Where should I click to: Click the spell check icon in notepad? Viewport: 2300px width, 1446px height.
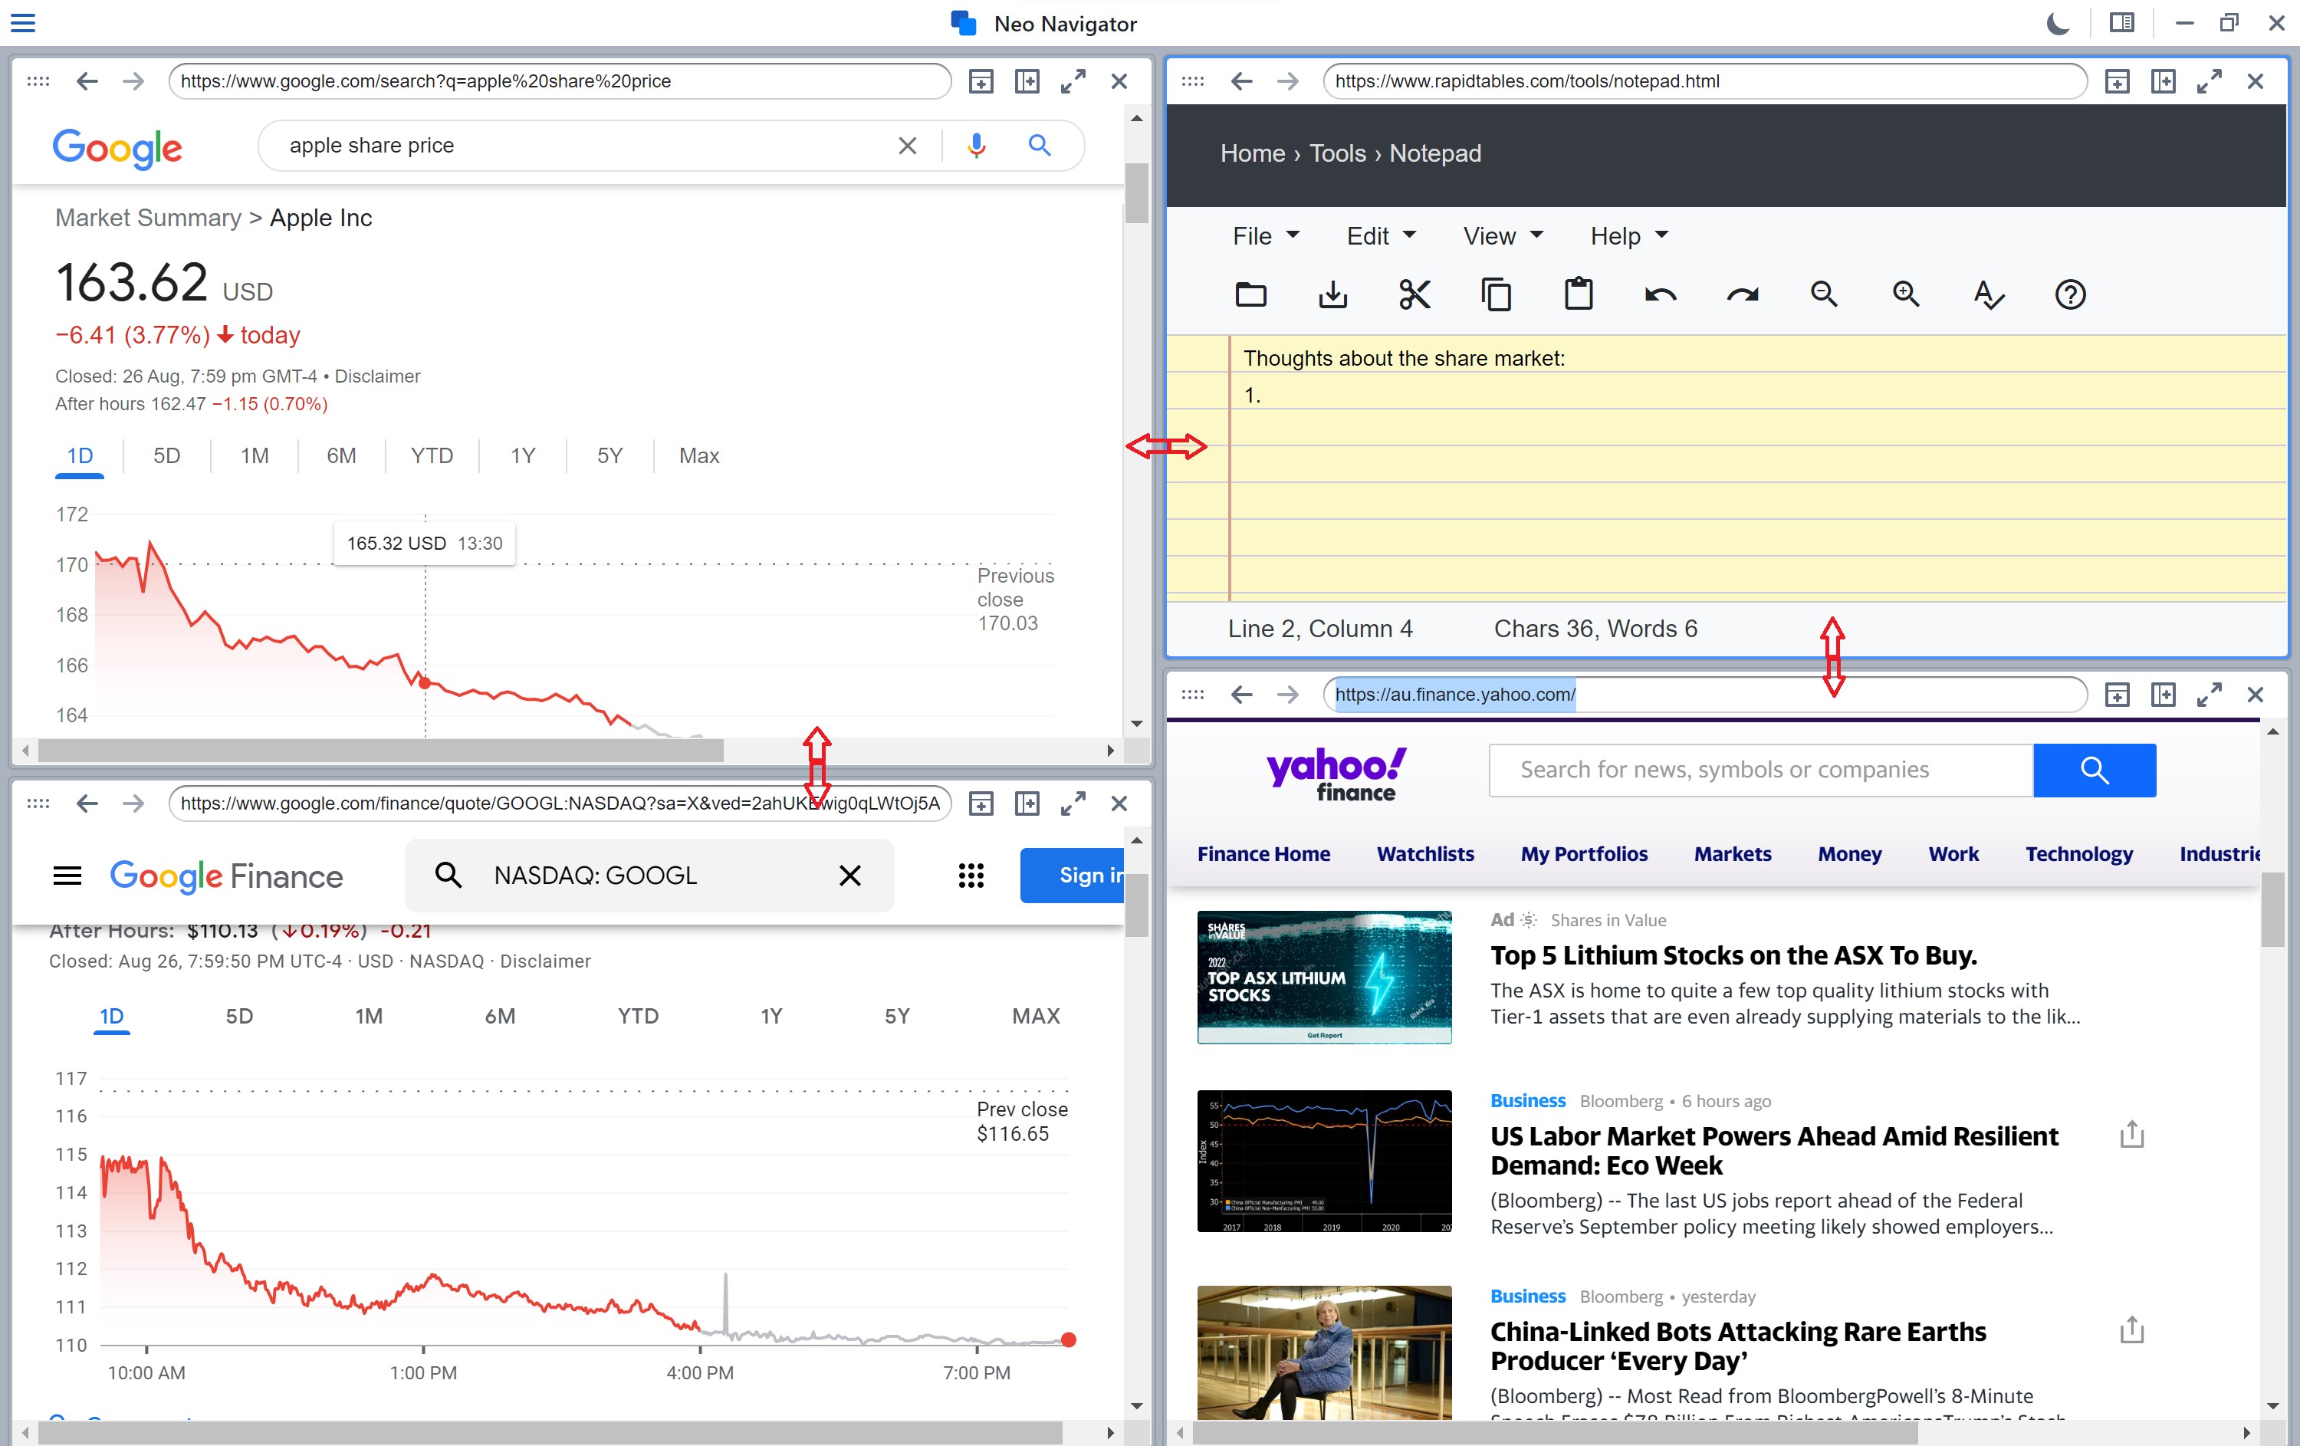click(x=1989, y=295)
